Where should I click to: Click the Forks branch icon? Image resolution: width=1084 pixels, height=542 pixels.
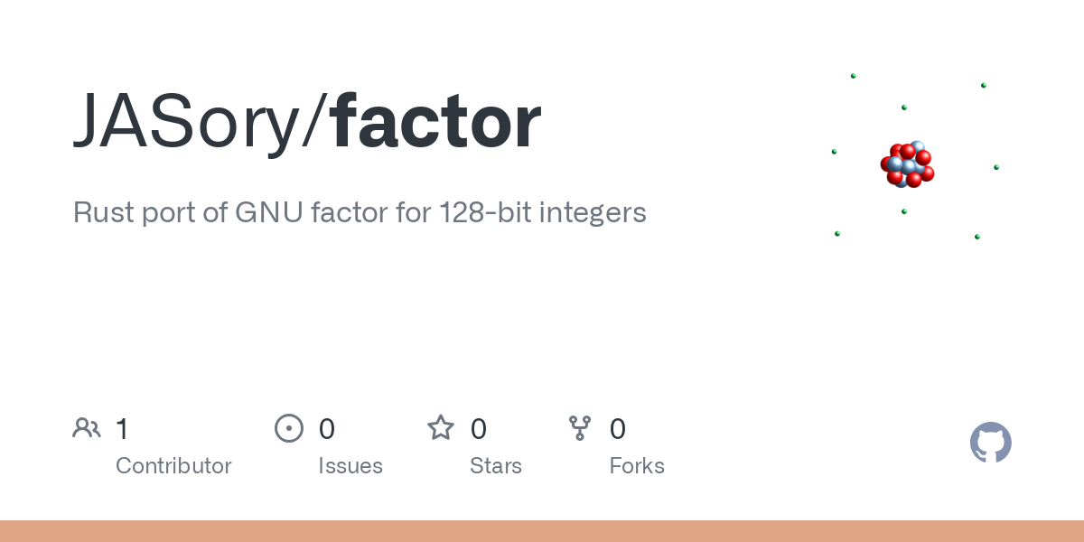coord(580,428)
